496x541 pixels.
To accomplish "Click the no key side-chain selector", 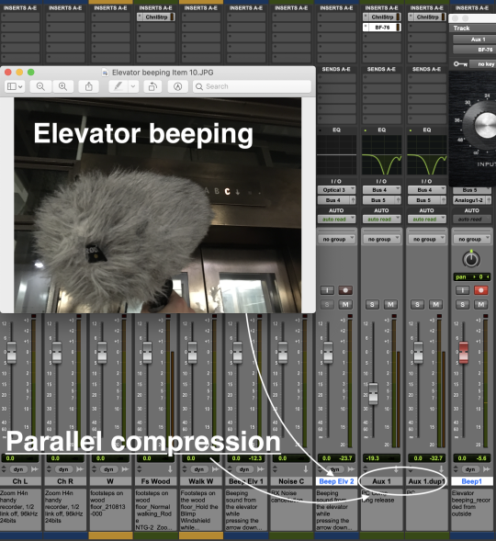I will click(x=483, y=63).
